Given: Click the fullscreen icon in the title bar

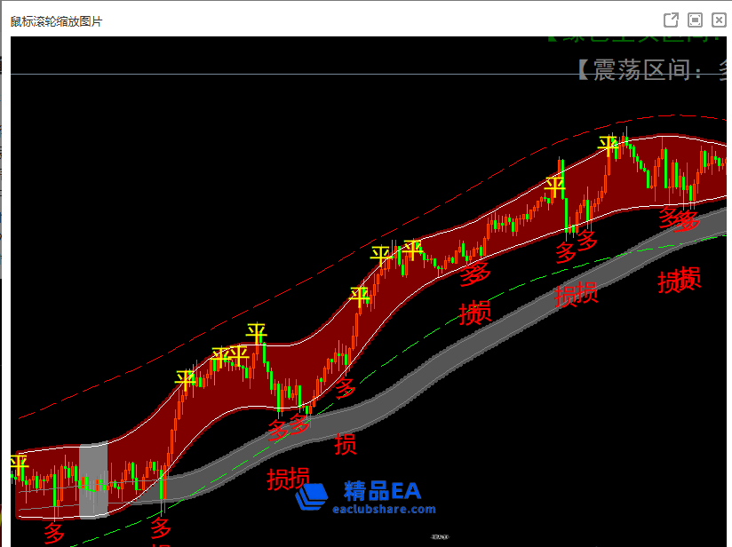Looking at the screenshot, I should (x=695, y=20).
